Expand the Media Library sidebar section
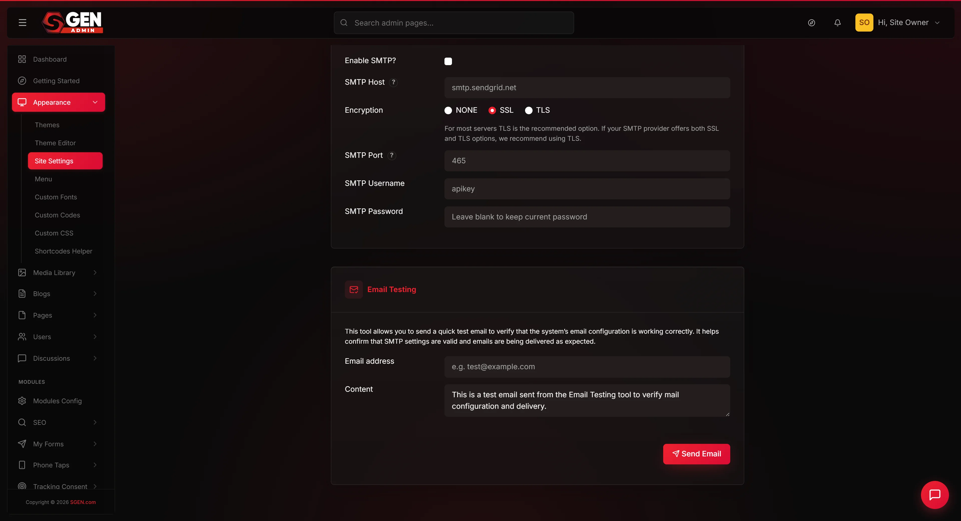Screen dimensions: 961x521 [58, 273]
